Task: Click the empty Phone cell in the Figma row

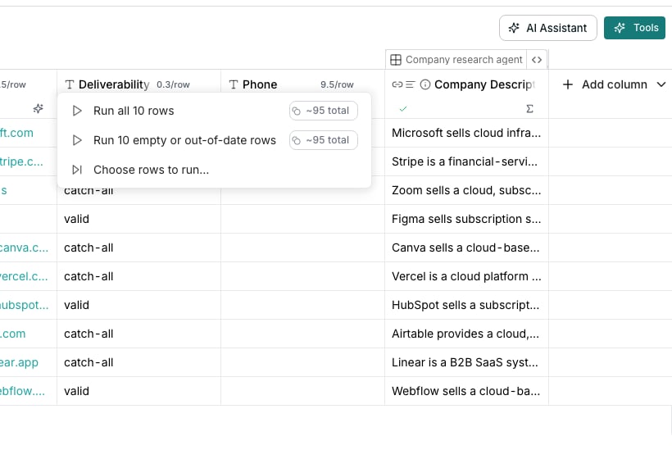Action: [x=302, y=219]
